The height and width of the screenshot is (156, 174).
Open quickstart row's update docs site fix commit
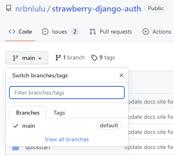[149, 147]
